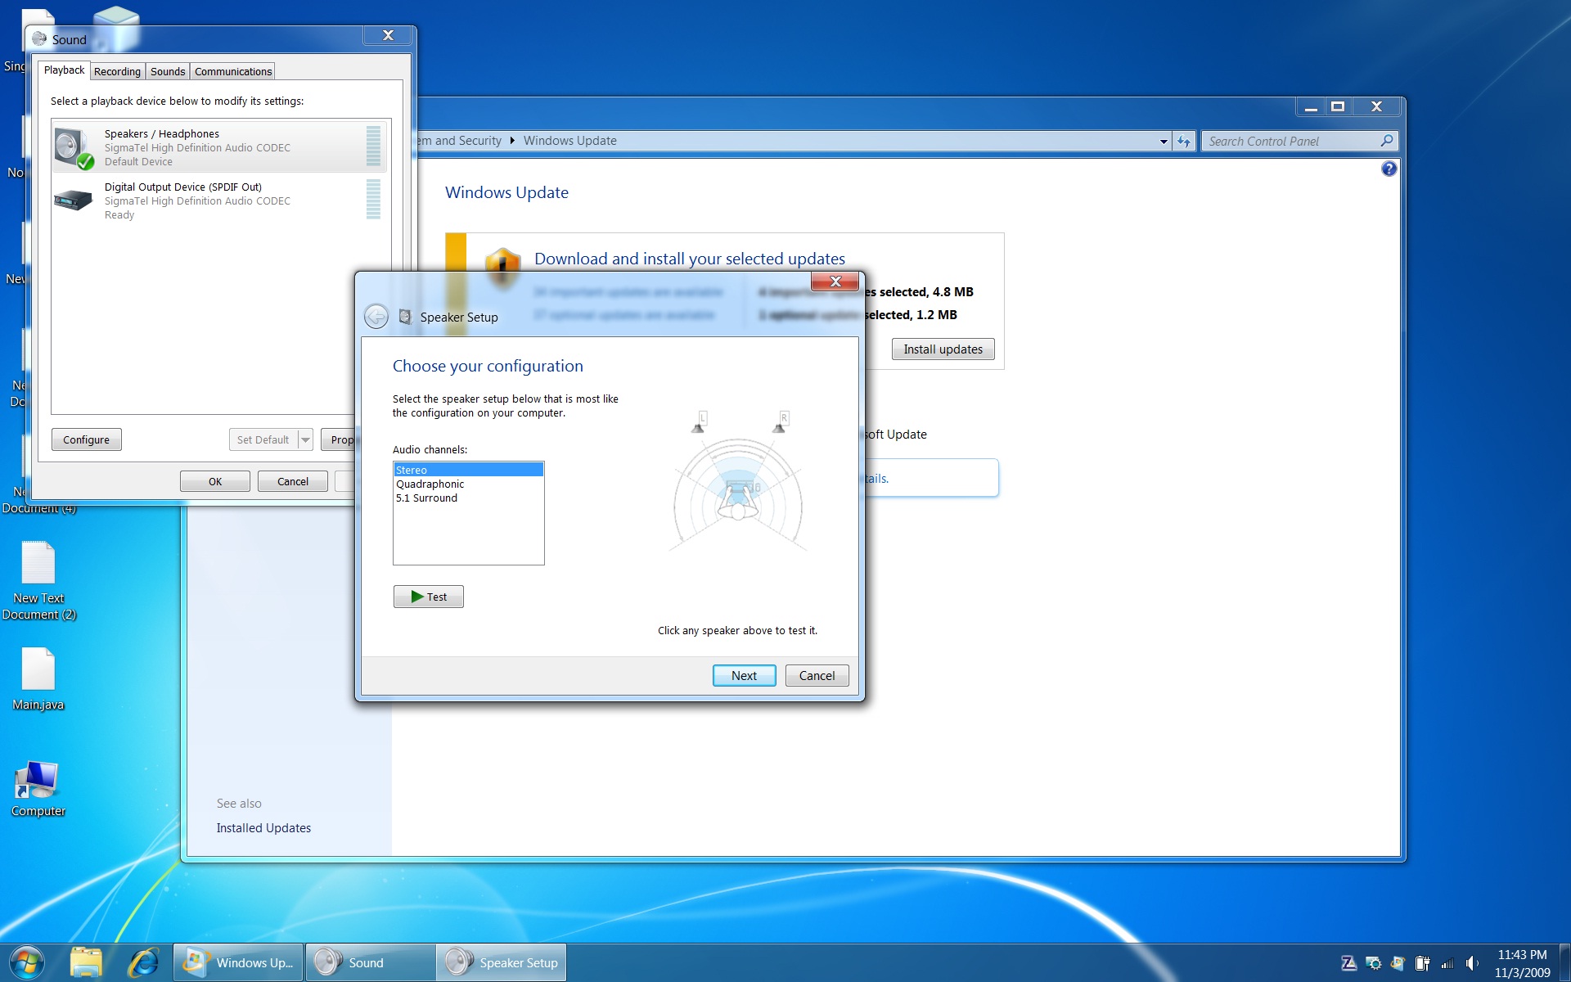Select the Main.java desktop file

point(38,678)
